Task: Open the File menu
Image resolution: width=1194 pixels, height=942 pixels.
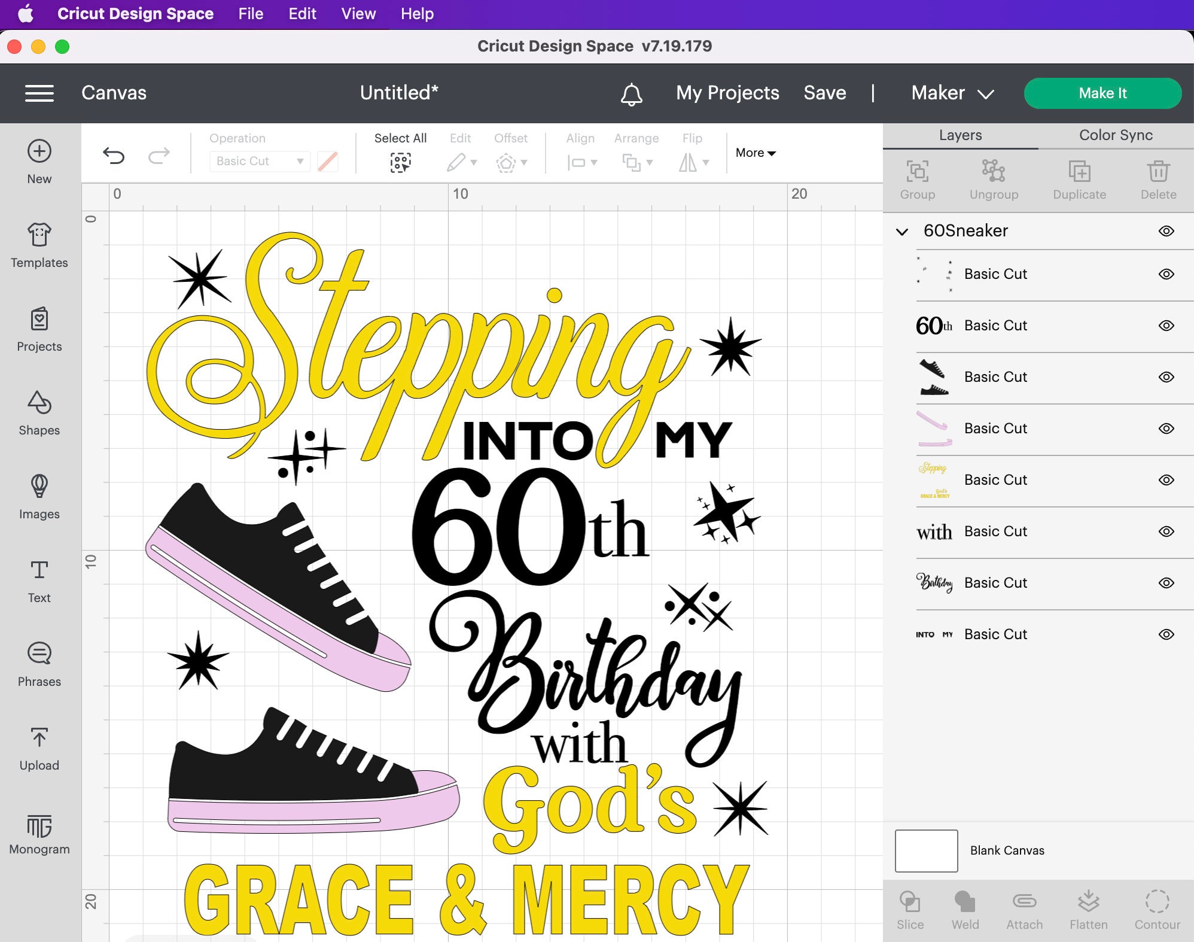Action: [x=250, y=13]
